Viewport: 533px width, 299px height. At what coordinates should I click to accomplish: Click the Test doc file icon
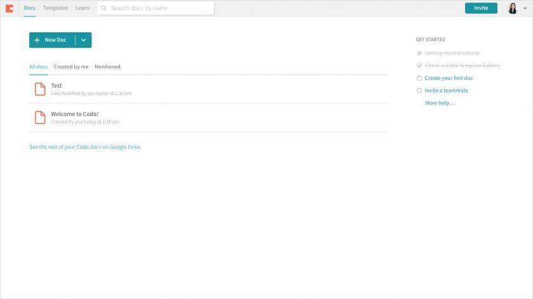[40, 89]
